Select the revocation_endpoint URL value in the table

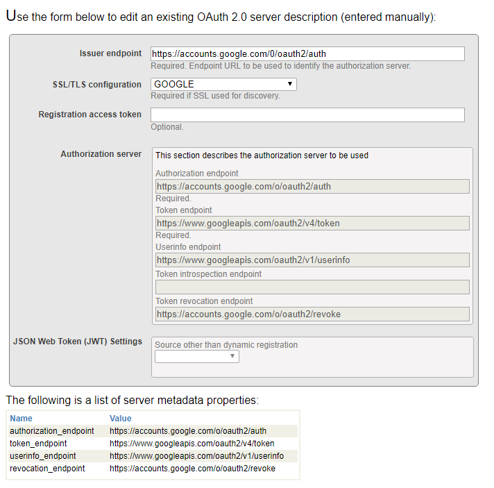tap(192, 469)
